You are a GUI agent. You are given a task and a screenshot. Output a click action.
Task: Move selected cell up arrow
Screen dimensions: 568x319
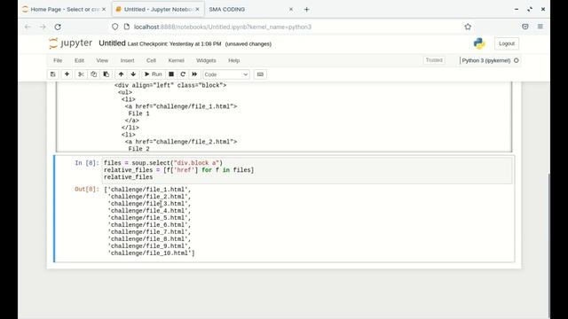[121, 74]
